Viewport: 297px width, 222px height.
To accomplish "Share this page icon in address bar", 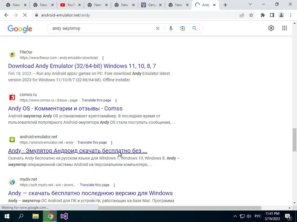I will 242,15.
